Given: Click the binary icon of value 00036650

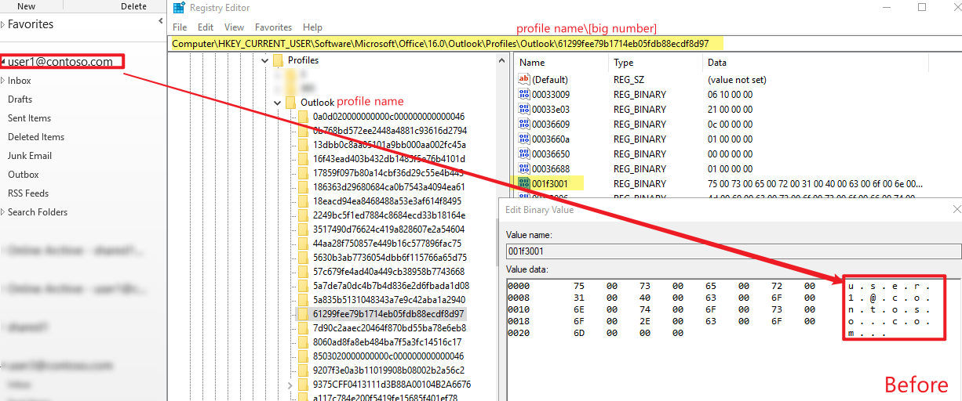Looking at the screenshot, I should pos(524,154).
